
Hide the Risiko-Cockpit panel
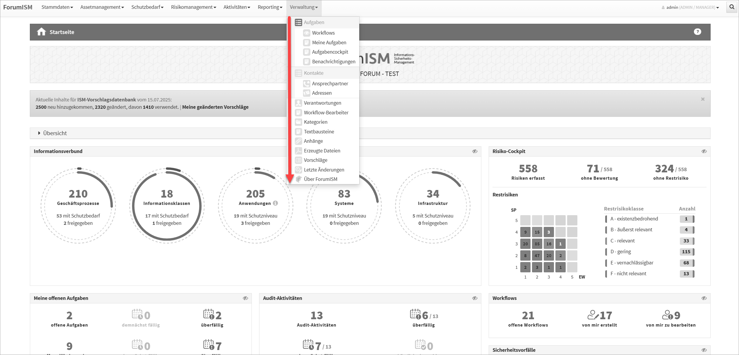[704, 151]
